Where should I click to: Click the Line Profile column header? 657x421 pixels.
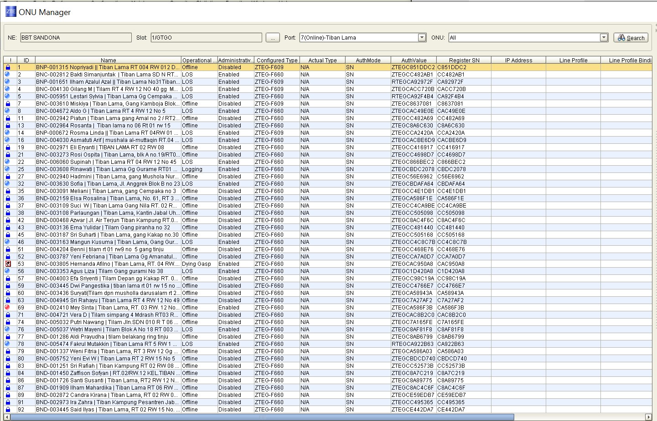(x=573, y=60)
